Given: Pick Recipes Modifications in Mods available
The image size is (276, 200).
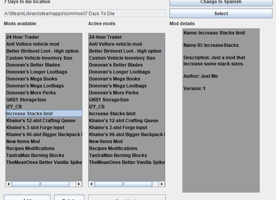Looking at the screenshot, I should point(44,148).
